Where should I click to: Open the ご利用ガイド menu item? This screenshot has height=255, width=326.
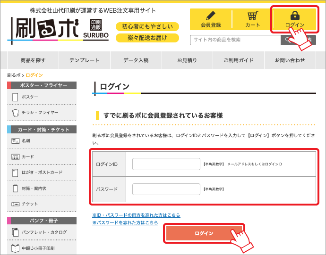[239, 60]
